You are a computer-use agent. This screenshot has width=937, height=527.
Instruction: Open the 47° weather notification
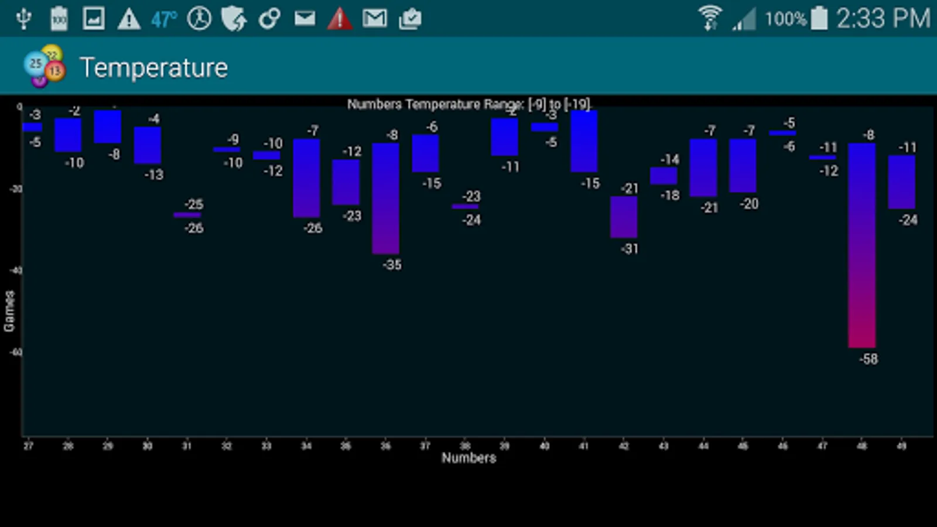pos(163,18)
